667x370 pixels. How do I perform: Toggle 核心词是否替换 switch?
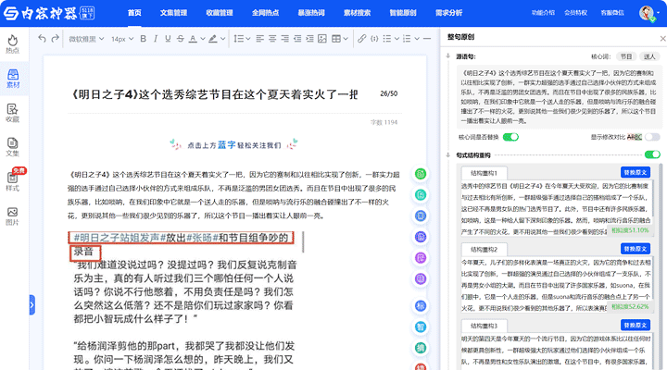(x=510, y=137)
